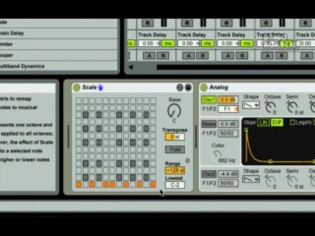
Task: Click the 0.00 value in the leftmost Track Delay
Action: (149, 43)
